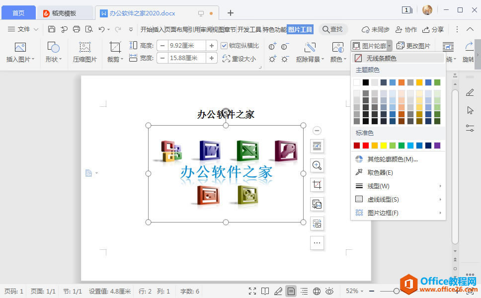Screen dimensions: 481x298
Task: Switch to the Picture Tools (图片工具) tab
Action: click(x=300, y=29)
